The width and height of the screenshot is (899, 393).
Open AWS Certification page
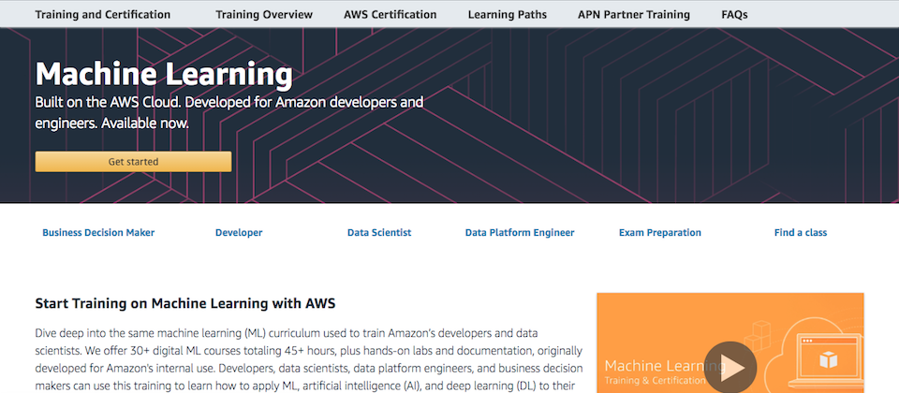click(x=390, y=14)
